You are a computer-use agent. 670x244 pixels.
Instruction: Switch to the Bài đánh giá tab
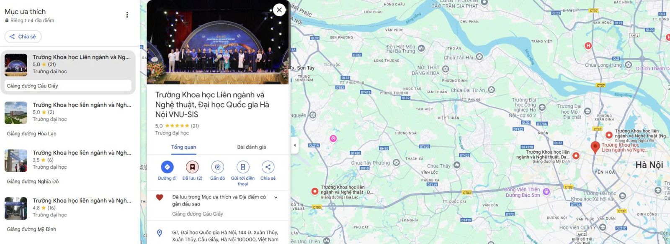click(x=251, y=147)
